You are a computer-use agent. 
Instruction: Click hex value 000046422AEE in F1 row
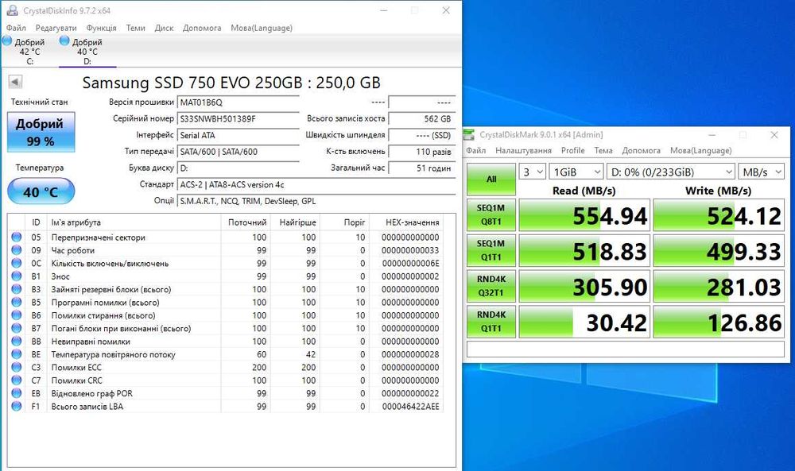pyautogui.click(x=411, y=406)
